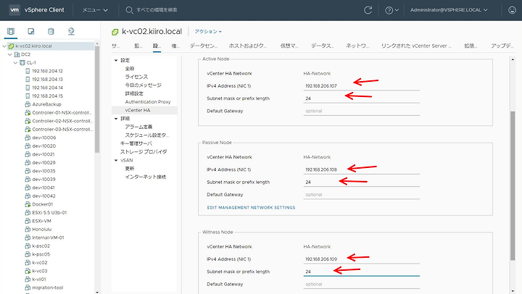Collapse the CL-1 cluster node

[16, 62]
